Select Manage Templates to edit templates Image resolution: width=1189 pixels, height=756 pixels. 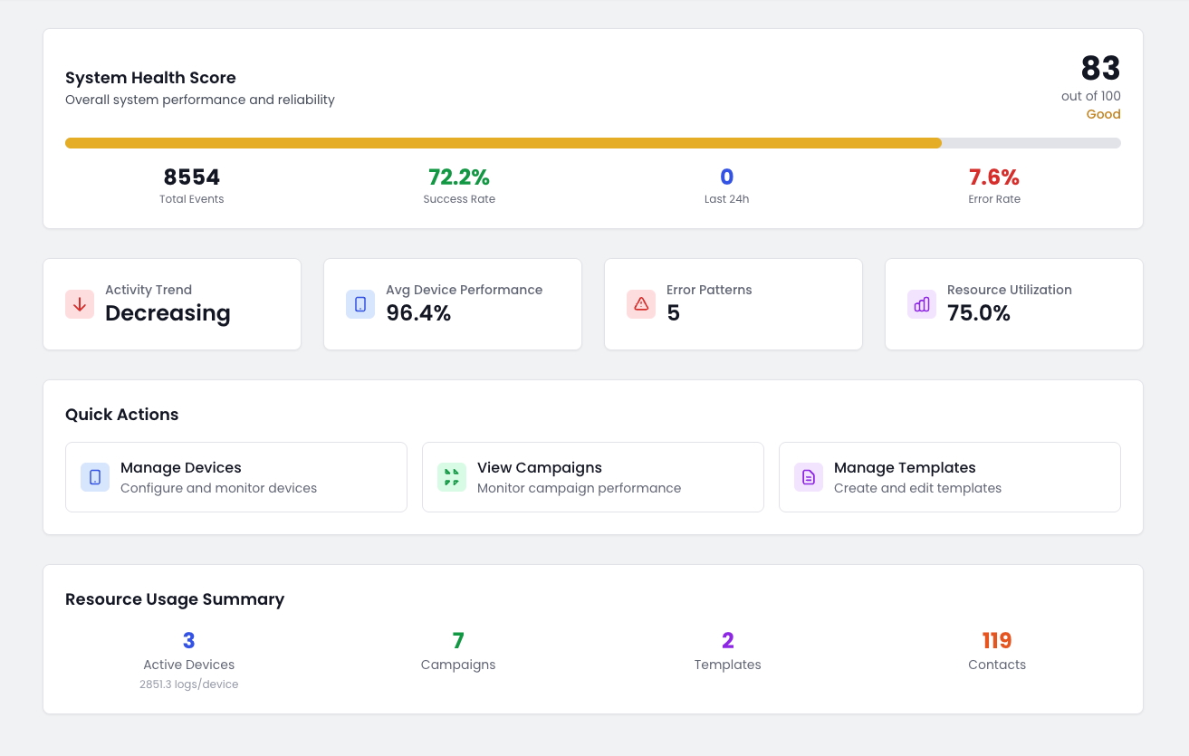tap(949, 477)
